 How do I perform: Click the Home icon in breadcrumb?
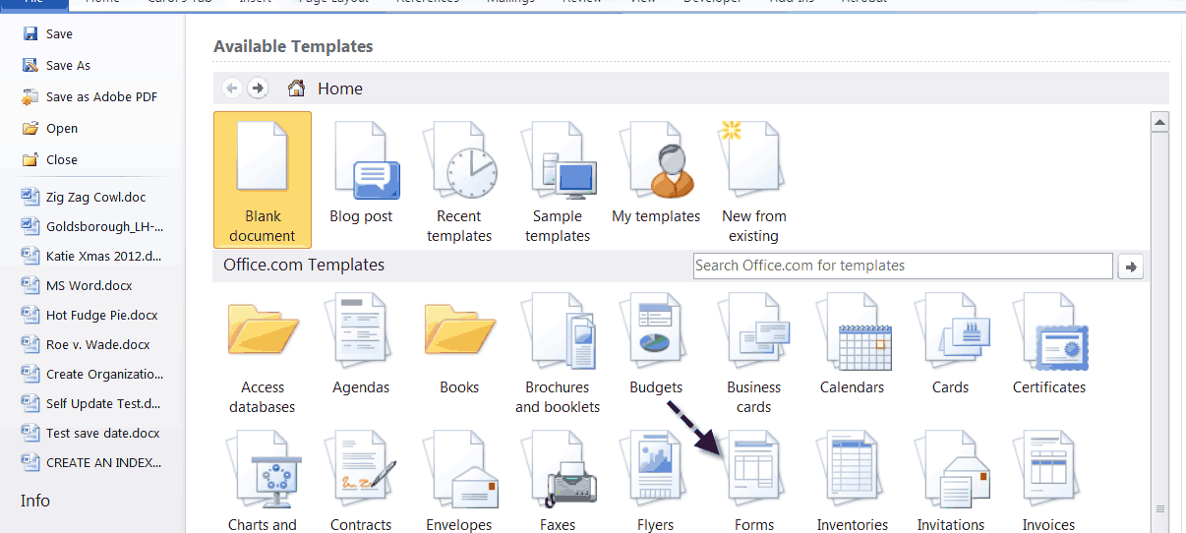point(296,89)
